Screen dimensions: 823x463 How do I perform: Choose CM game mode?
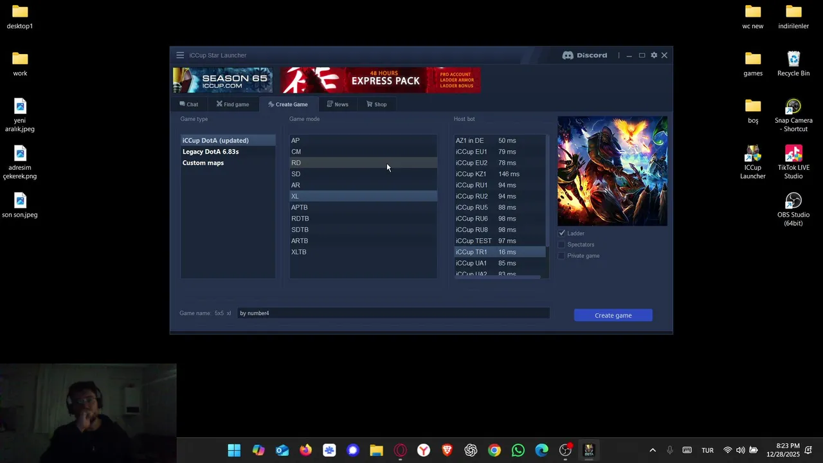(363, 152)
